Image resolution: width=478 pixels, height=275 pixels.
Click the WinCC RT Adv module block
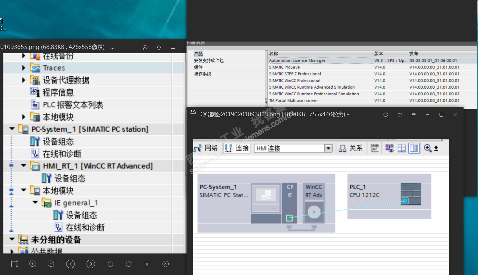tap(314, 203)
